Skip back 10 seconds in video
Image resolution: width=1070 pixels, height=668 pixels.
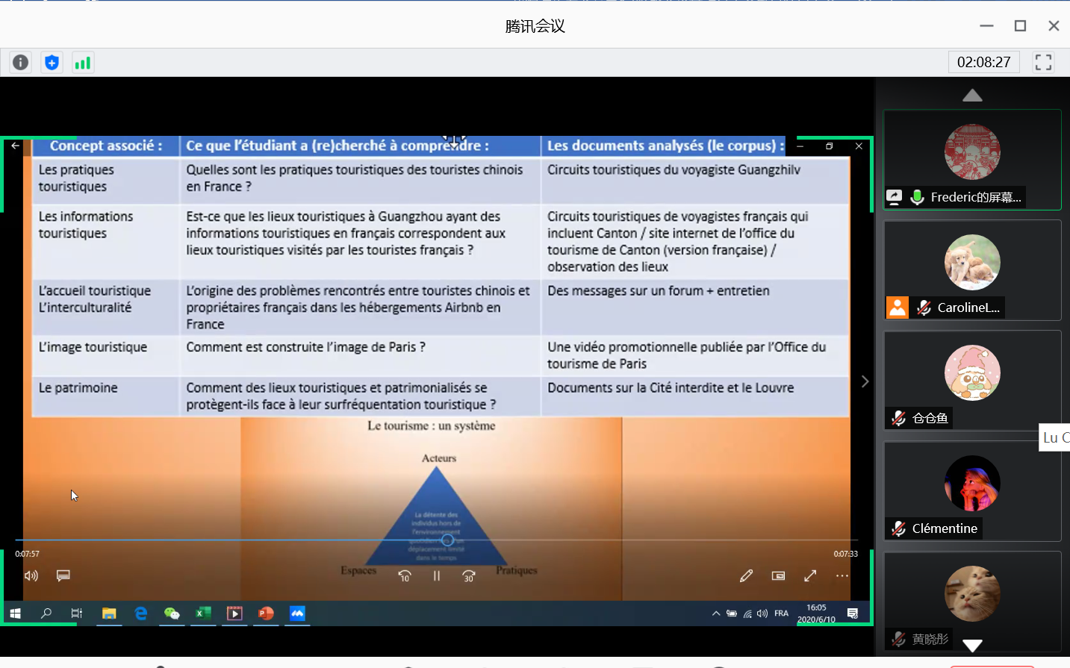404,575
